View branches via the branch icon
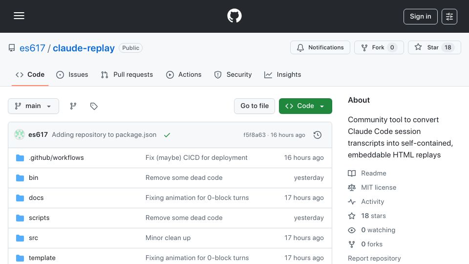The width and height of the screenshot is (469, 264). [x=73, y=106]
